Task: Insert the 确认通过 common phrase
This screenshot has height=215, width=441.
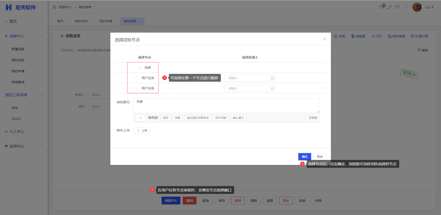Action: 238,118
